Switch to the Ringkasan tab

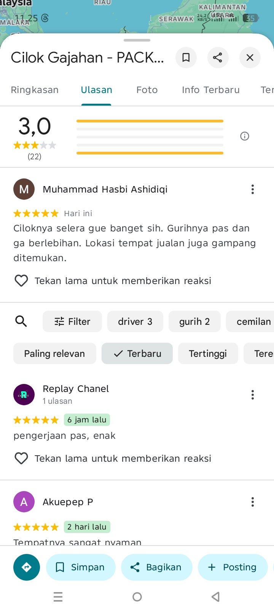point(35,90)
